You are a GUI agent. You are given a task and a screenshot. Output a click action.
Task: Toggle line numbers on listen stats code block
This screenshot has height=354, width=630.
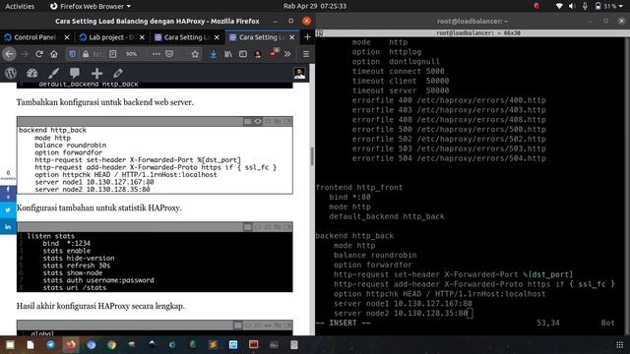pos(247,227)
